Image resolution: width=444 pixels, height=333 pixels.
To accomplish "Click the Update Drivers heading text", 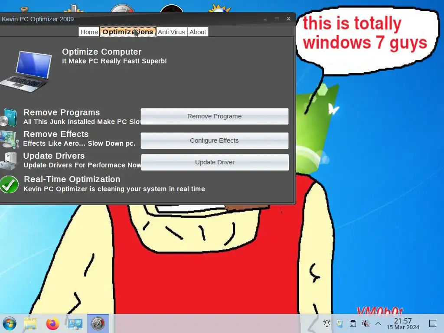I will tap(54, 156).
